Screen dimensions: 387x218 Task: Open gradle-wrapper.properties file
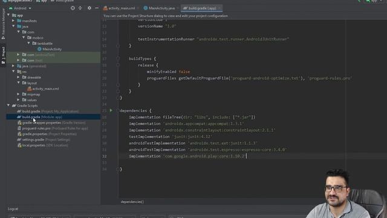(51, 122)
